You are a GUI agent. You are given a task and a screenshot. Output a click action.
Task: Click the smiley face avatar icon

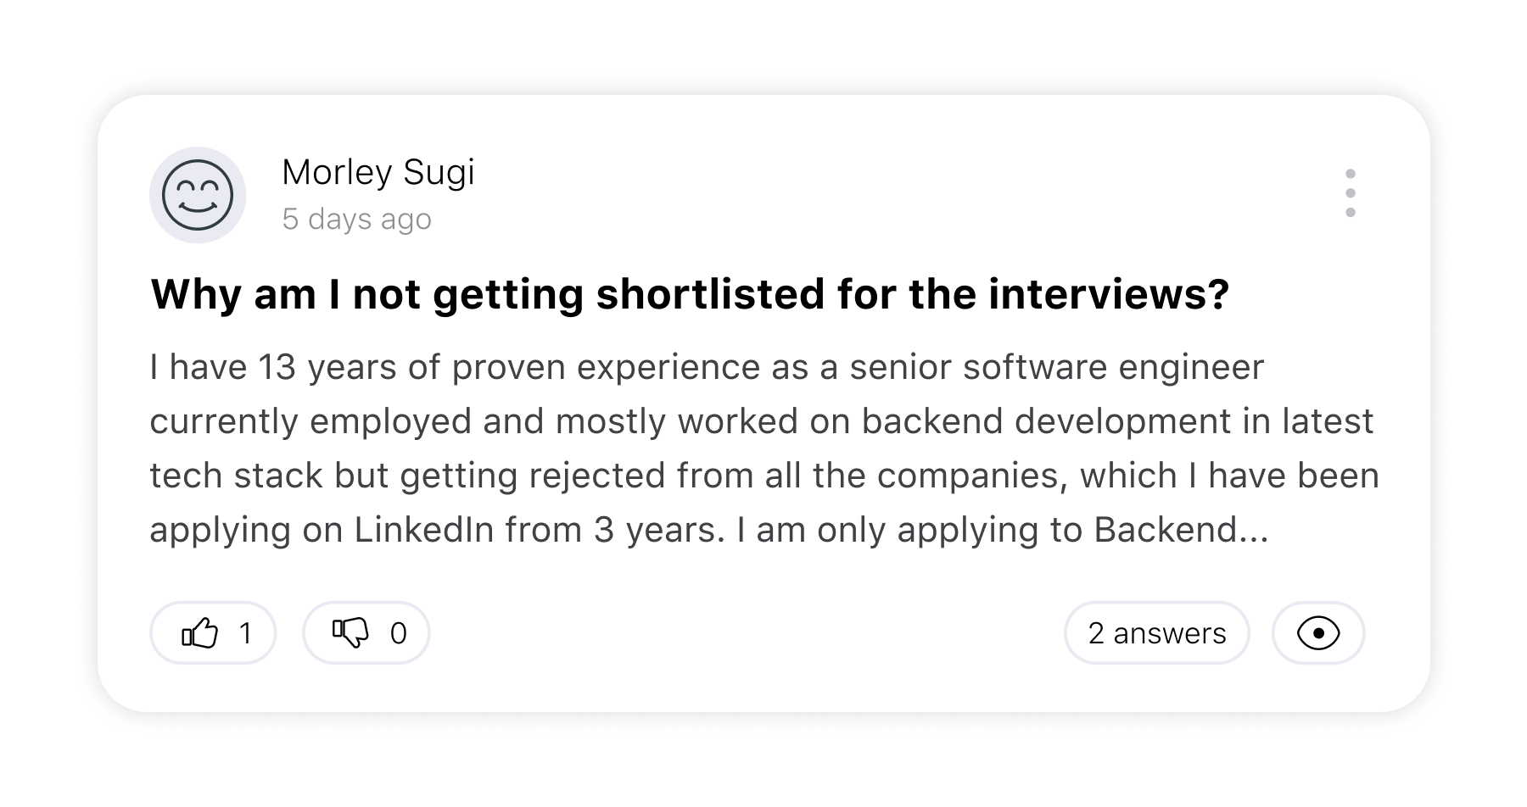pyautogui.click(x=198, y=195)
